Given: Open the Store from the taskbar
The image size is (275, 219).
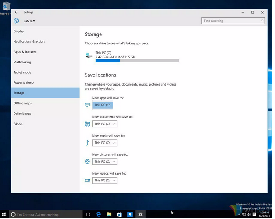Looking at the screenshot, I should point(119,214).
